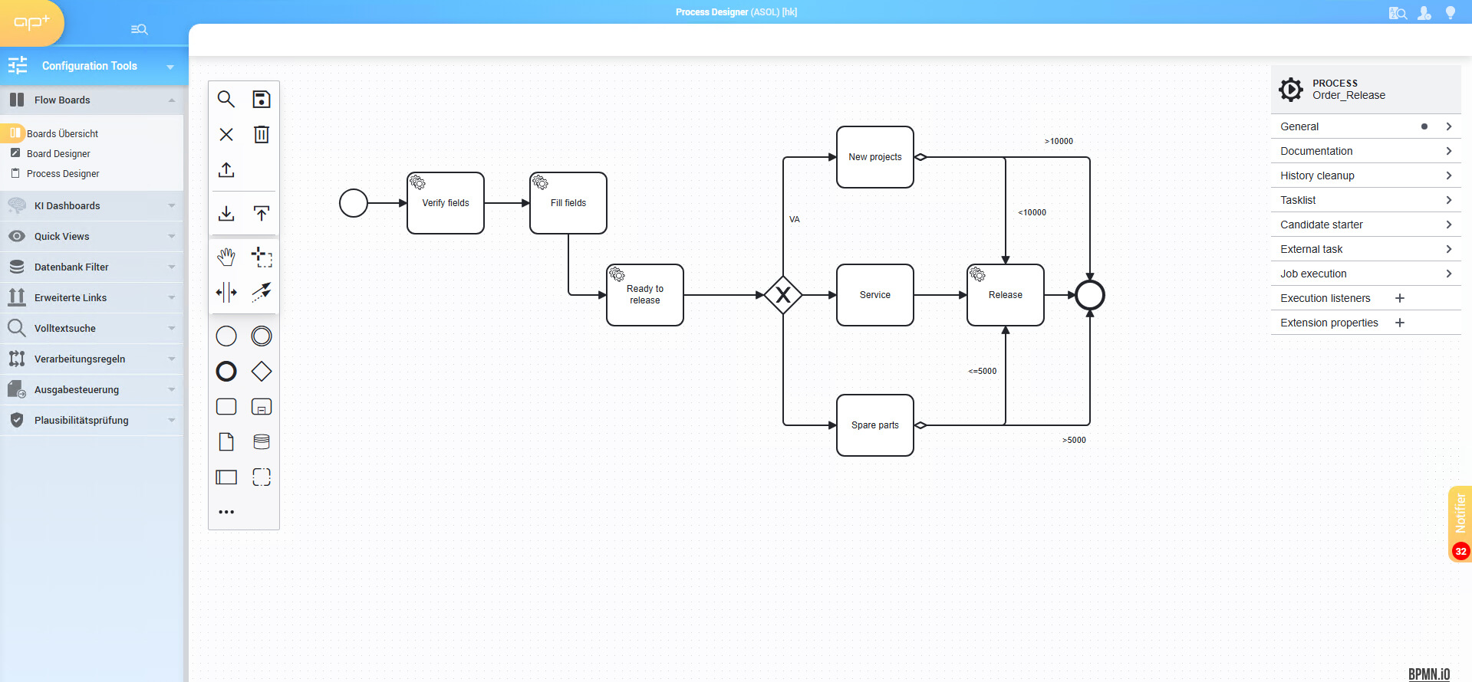Pick the dashed group shape in the palette
The width and height of the screenshot is (1472, 682).
point(262,477)
